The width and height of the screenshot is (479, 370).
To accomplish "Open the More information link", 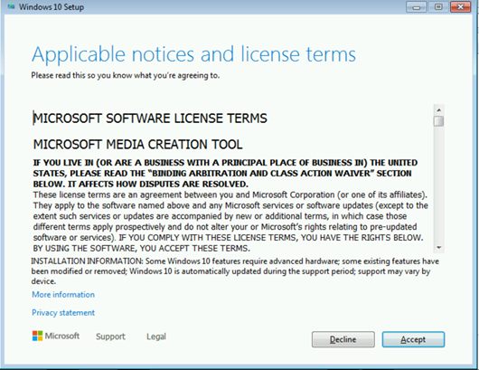I will click(x=63, y=295).
